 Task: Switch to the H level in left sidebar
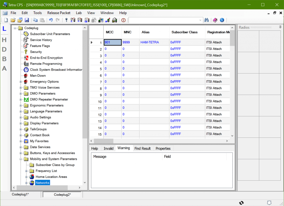(x=4, y=40)
